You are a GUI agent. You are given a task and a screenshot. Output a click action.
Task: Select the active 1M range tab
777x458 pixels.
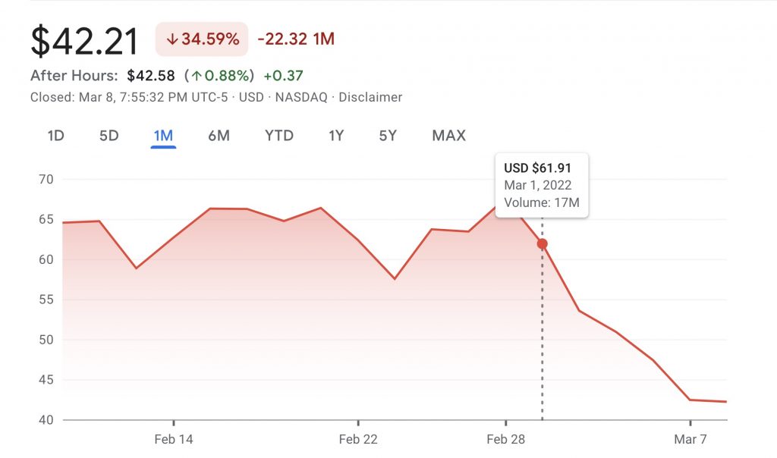click(x=163, y=136)
